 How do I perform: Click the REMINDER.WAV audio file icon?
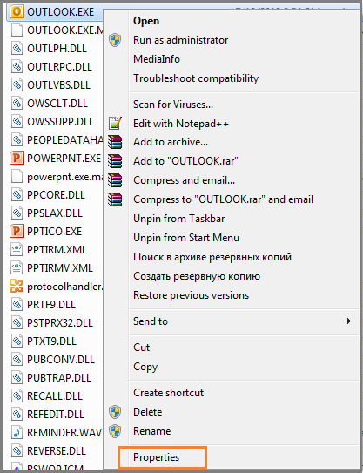(x=17, y=433)
